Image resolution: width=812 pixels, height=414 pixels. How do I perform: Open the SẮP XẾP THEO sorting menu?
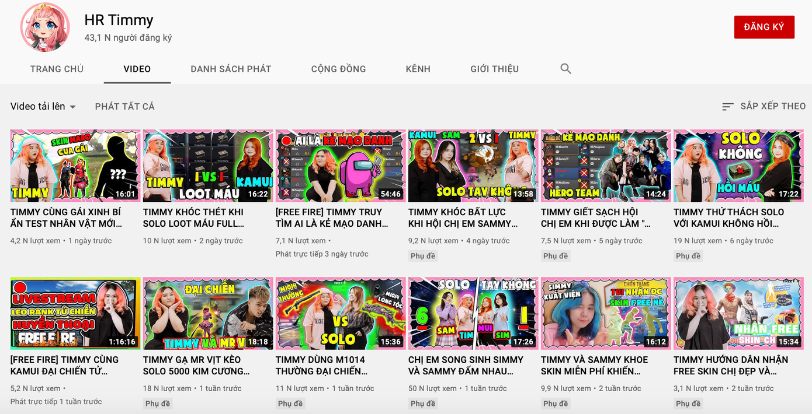pos(772,106)
